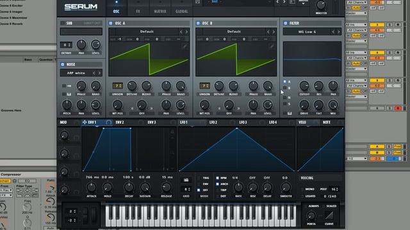Viewport: 410px width, 230px height.
Task: Select next filter type arrow
Action: pos(339,32)
